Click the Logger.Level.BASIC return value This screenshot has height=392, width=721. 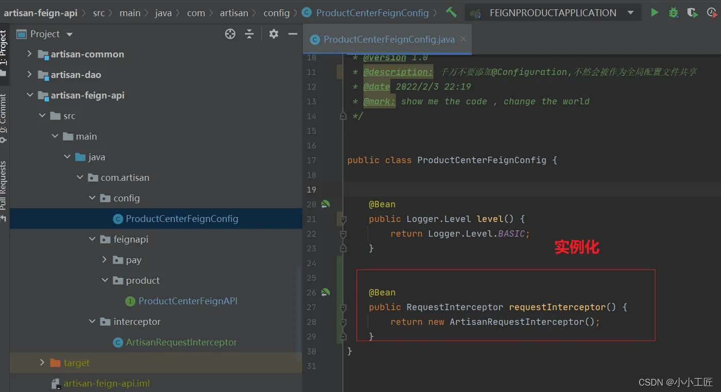pos(476,234)
